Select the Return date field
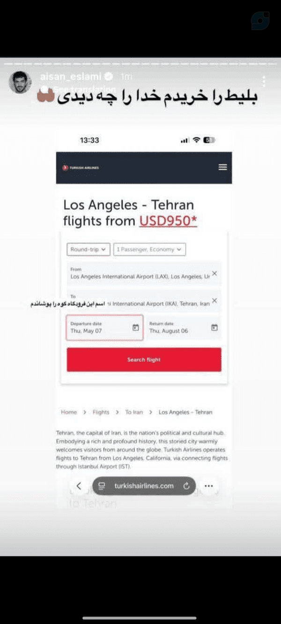 coord(184,328)
